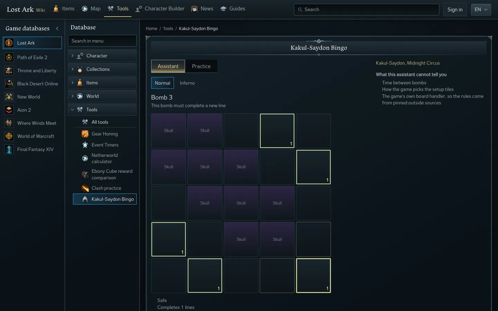Image resolution: width=498 pixels, height=311 pixels.
Task: Collapse the Tools menu section
Action: [x=102, y=110]
